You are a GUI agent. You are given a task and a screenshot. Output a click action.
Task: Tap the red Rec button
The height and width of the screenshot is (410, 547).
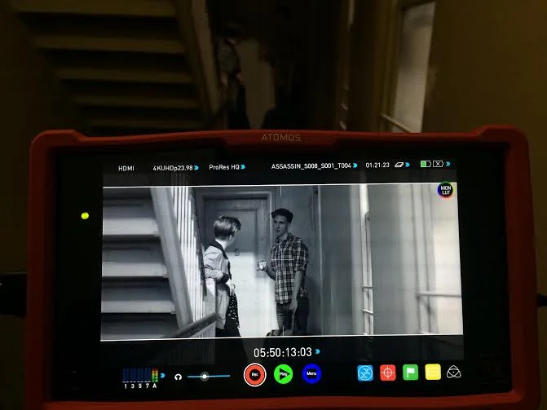(254, 374)
